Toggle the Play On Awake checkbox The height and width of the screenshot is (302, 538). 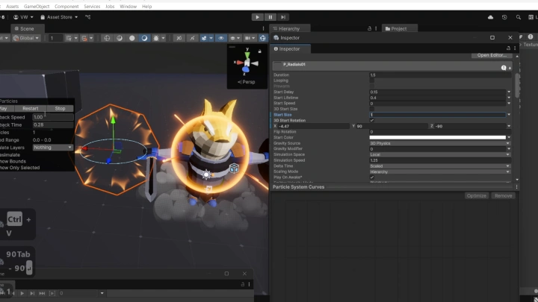tap(372, 177)
